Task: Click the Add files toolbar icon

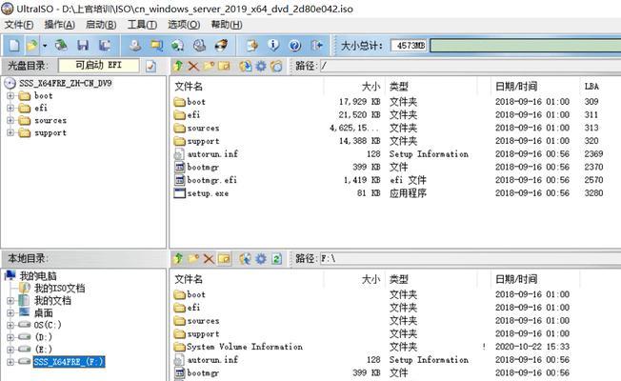Action: [x=251, y=45]
